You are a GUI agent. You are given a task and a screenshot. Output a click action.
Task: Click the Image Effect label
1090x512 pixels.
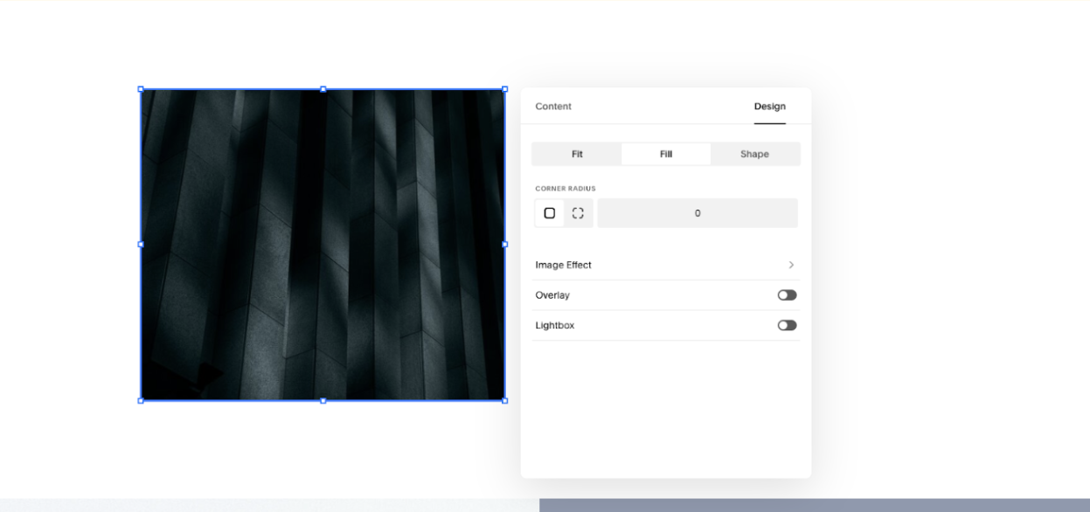click(564, 265)
